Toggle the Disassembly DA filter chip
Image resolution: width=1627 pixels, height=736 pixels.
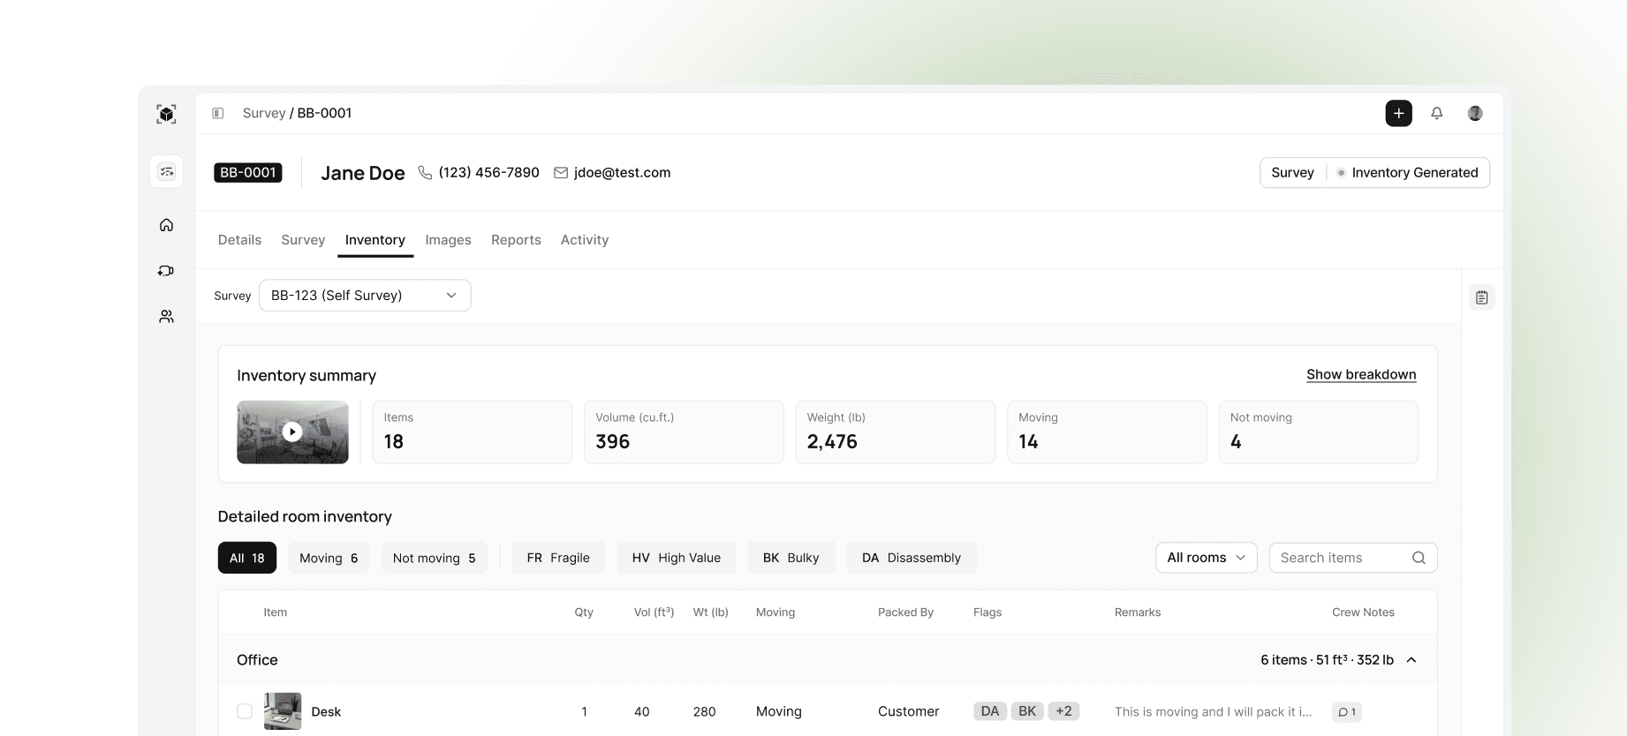[x=911, y=558]
